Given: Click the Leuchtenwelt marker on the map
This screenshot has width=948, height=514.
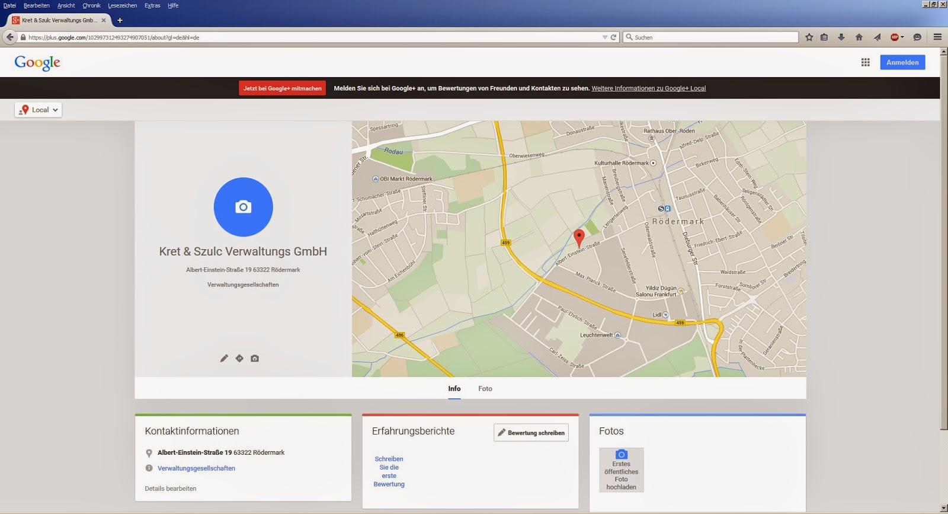Looking at the screenshot, I should pos(617,335).
